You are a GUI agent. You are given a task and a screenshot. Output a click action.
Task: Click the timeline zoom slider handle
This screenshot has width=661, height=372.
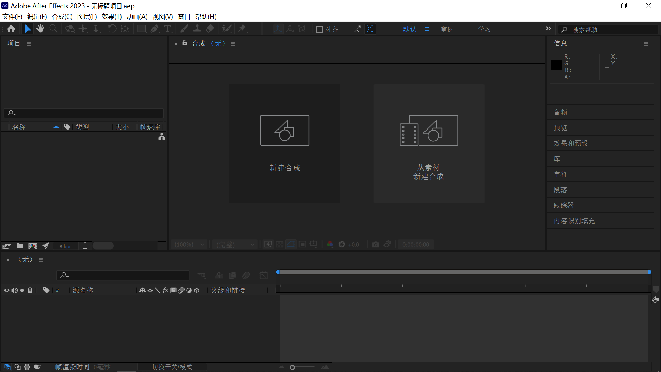[x=292, y=368]
